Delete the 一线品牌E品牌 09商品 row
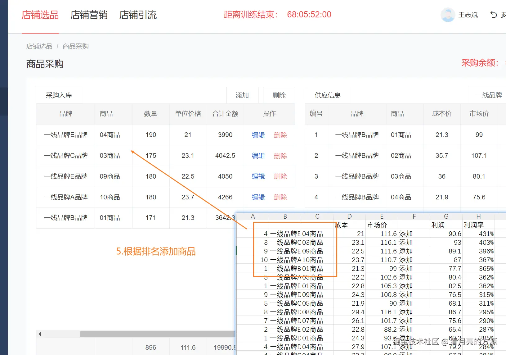 coord(280,176)
